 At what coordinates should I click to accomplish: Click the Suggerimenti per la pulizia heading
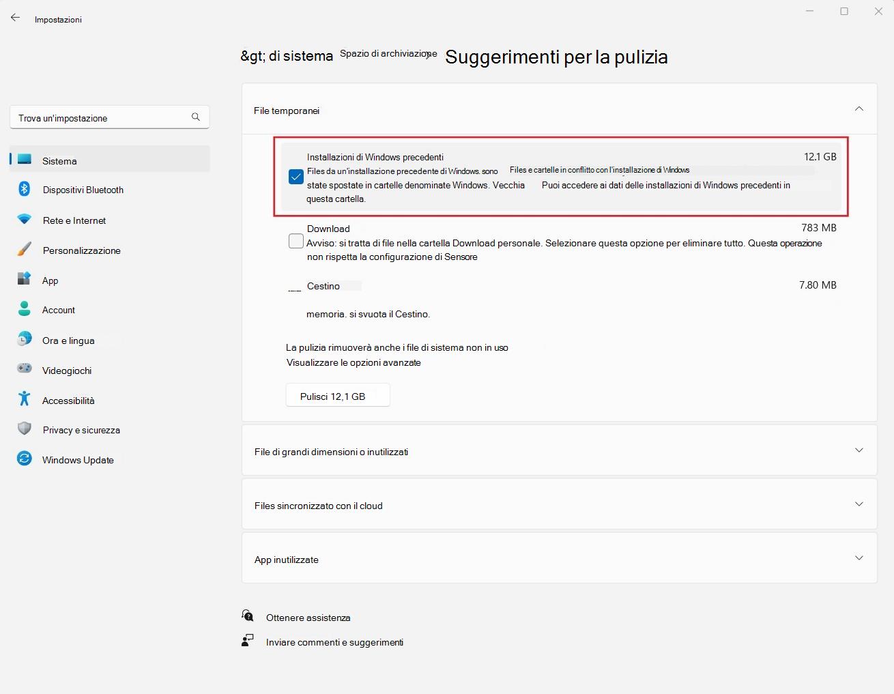tap(556, 57)
